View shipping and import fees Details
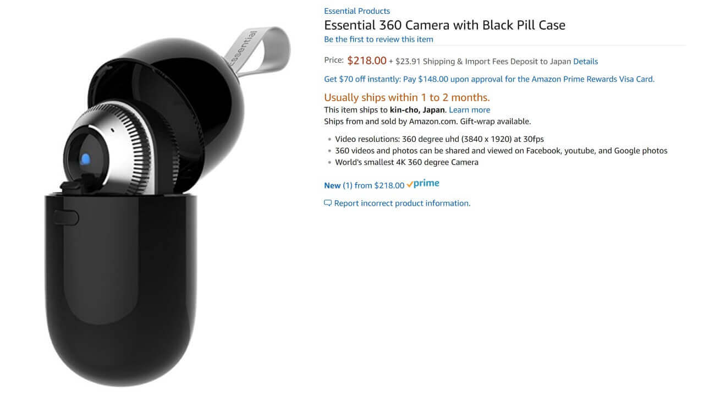 point(585,62)
